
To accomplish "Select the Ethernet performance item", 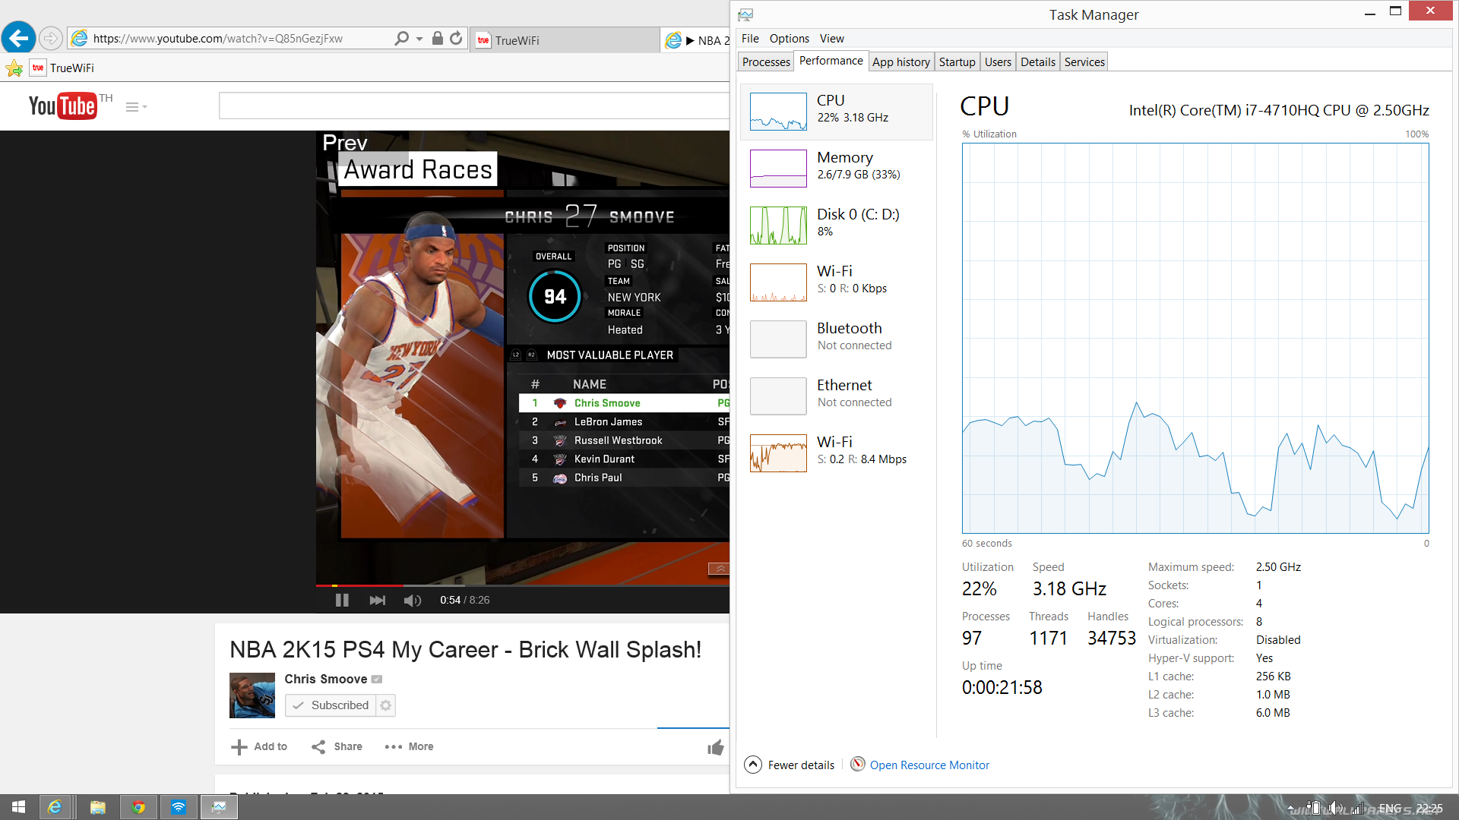I will click(837, 396).
